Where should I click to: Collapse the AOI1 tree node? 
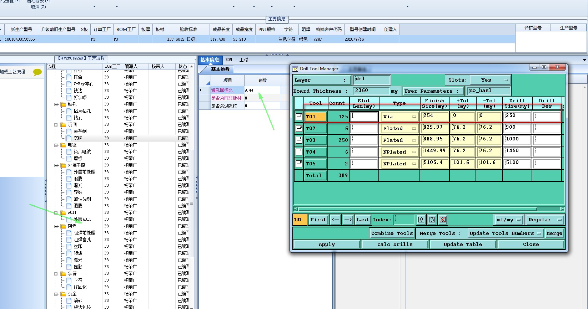point(56,213)
